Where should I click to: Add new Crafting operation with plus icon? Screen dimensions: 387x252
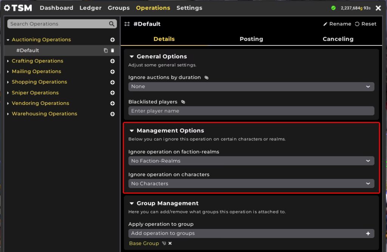[x=112, y=61]
